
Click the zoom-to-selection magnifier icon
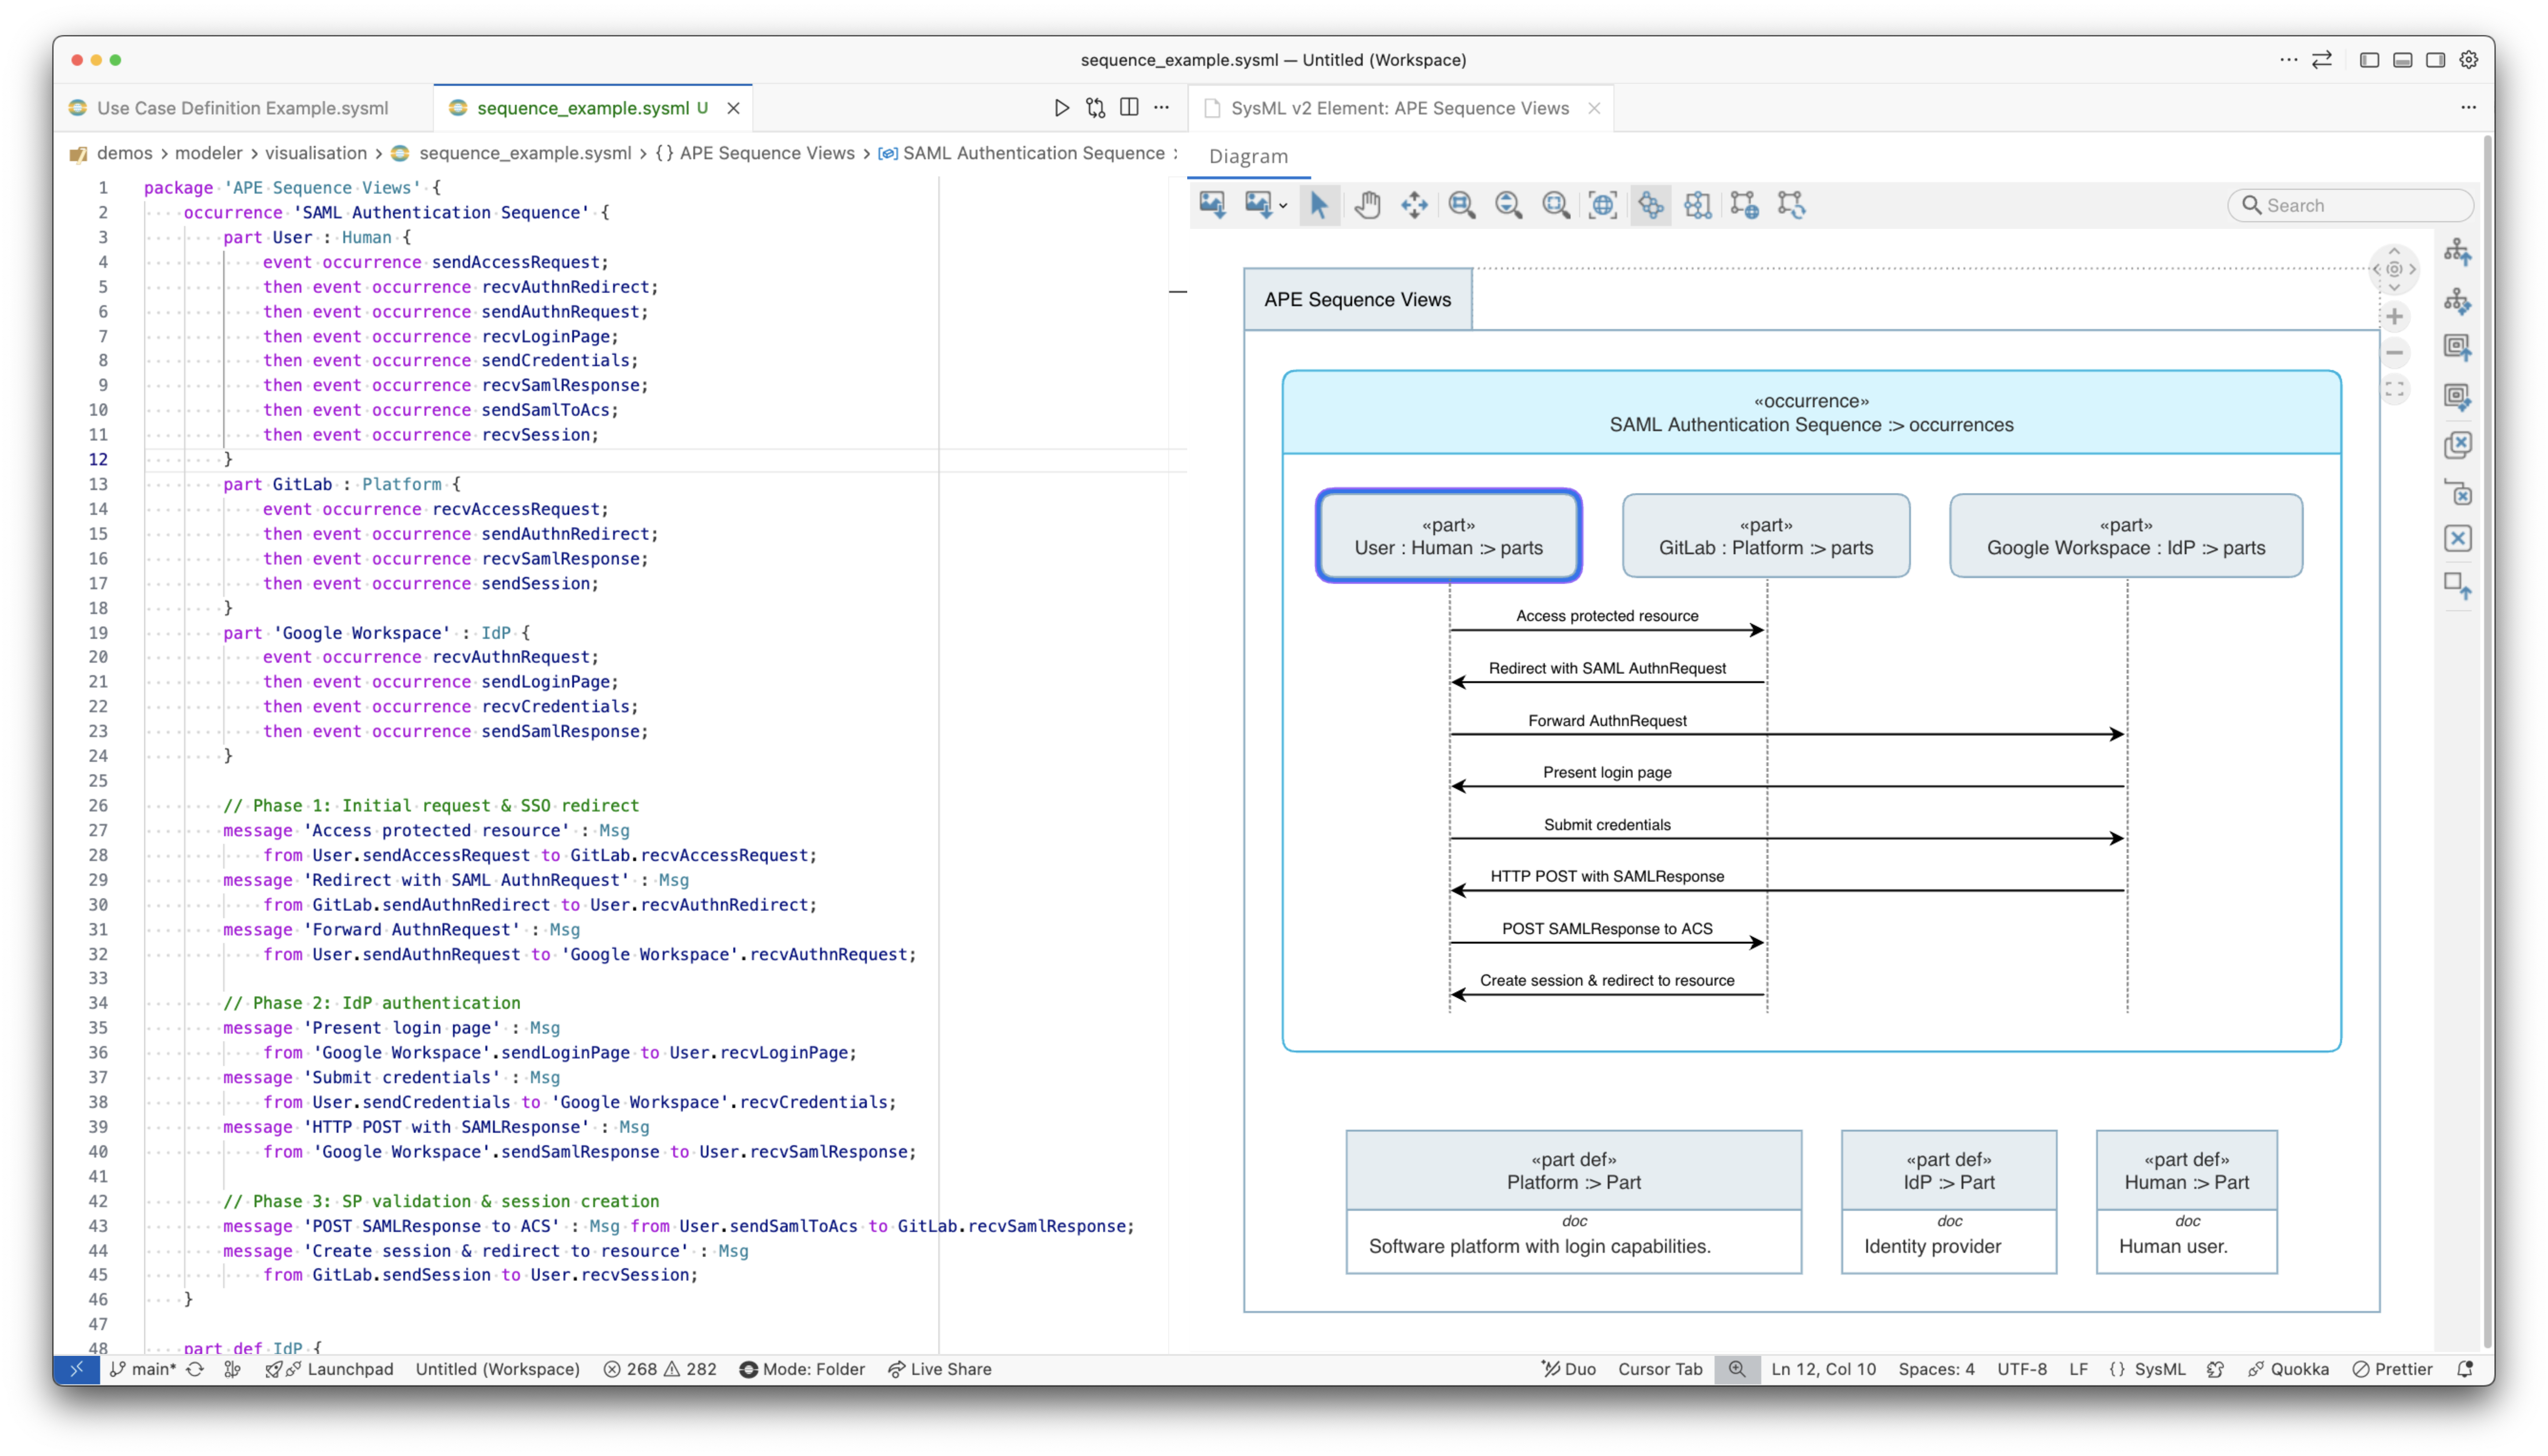1556,205
